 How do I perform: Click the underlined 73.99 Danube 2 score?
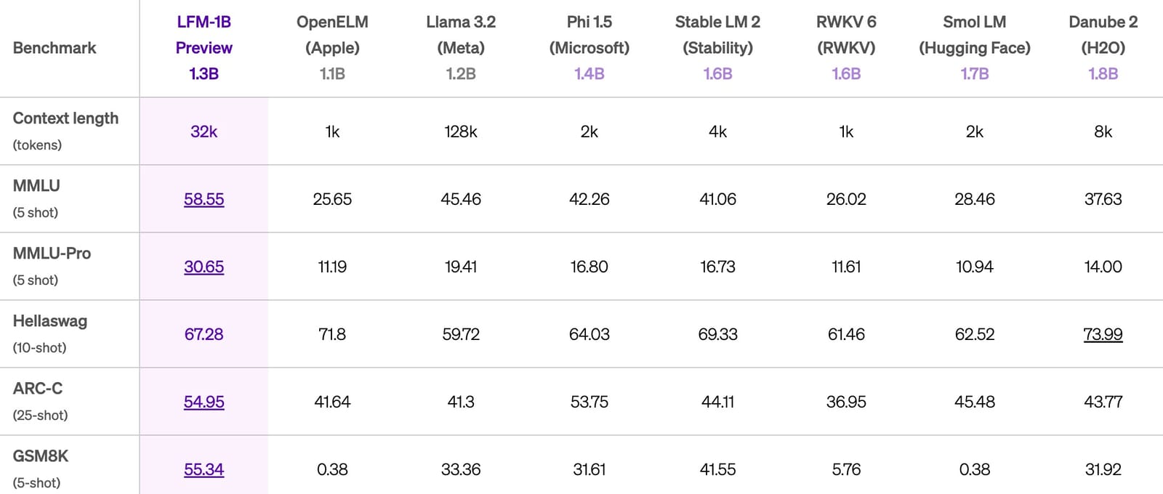click(x=1103, y=334)
